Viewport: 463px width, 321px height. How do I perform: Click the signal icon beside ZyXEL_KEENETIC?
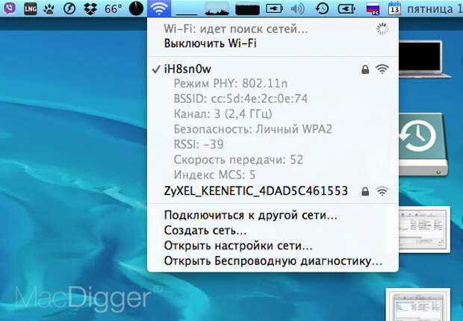point(382,192)
